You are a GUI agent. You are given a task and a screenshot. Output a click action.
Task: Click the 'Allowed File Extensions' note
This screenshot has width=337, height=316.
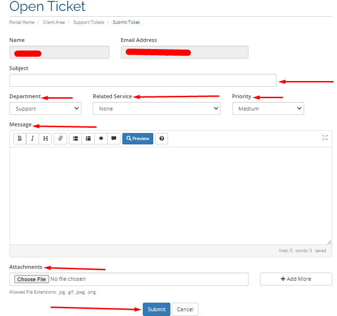coord(52,292)
